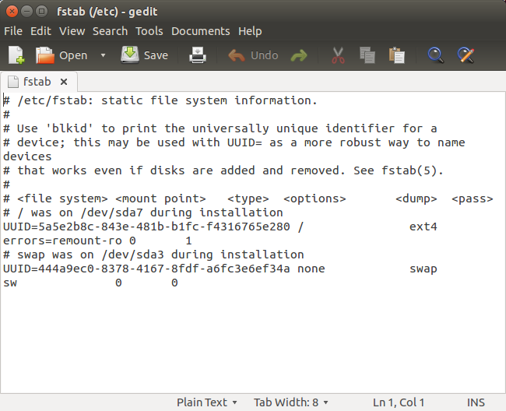This screenshot has height=411, width=506.
Task: Open the Search menu
Action: pos(110,31)
